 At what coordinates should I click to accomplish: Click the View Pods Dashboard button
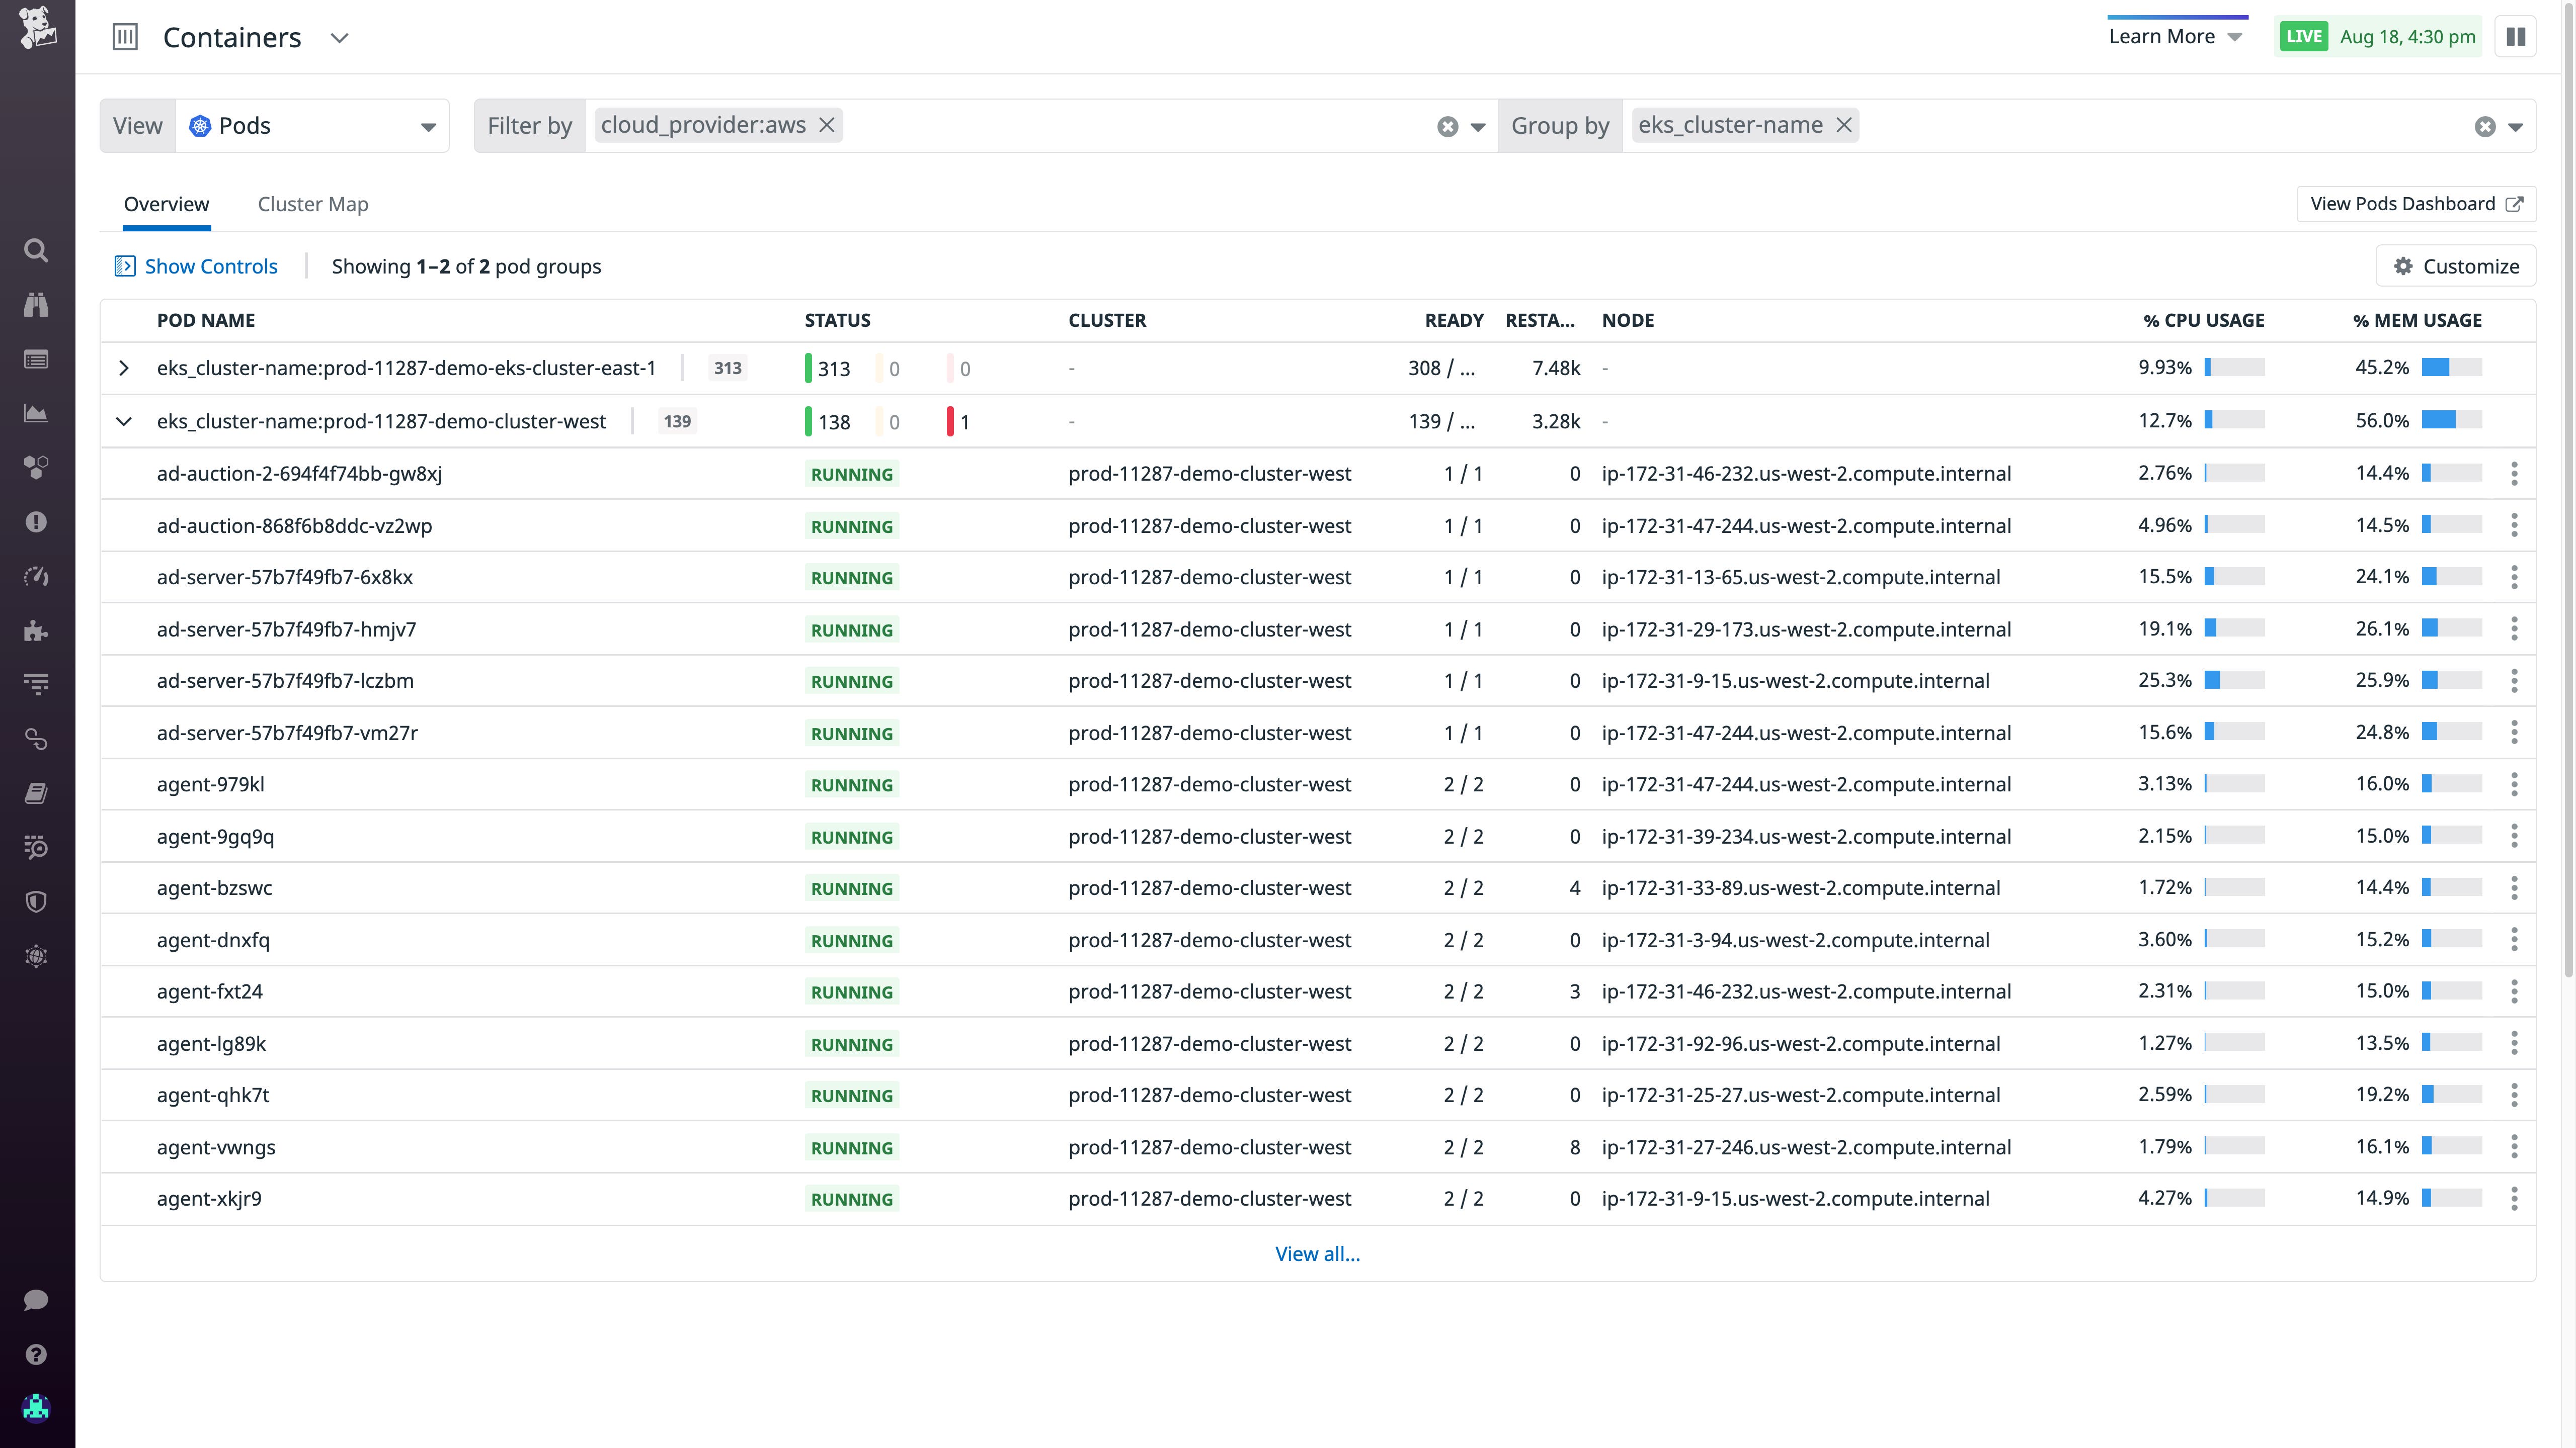click(2415, 204)
